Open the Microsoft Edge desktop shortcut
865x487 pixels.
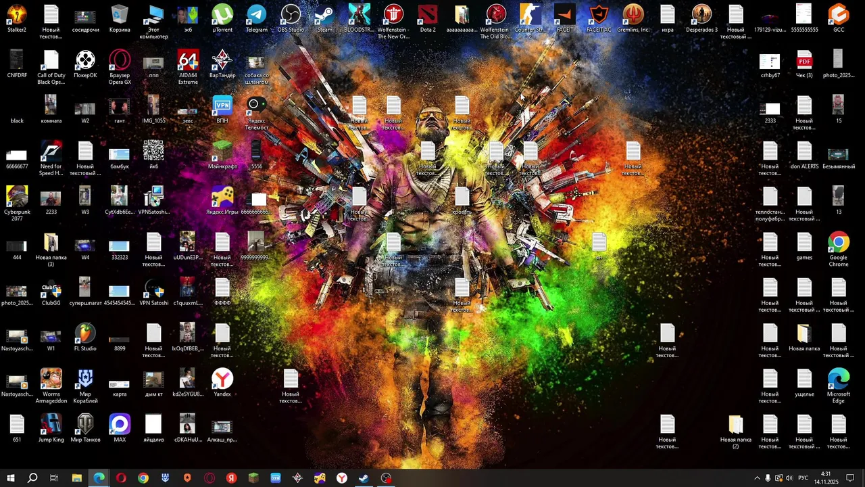coord(839,386)
